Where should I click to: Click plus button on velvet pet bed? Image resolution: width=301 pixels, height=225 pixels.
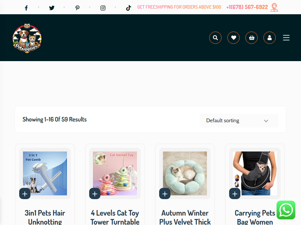[x=165, y=193]
